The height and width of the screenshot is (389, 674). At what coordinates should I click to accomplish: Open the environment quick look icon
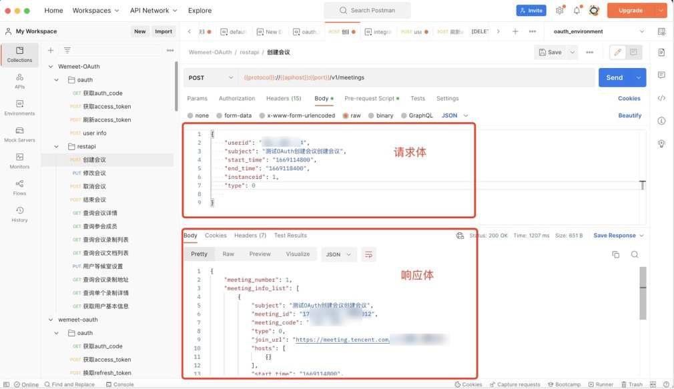(661, 31)
